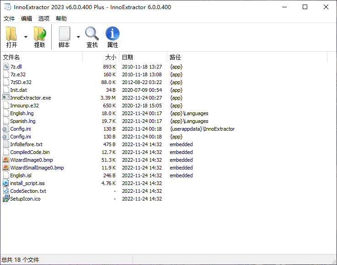
Task: Click the WizardSmallImage0.bmp image icon
Action: pos(6,168)
